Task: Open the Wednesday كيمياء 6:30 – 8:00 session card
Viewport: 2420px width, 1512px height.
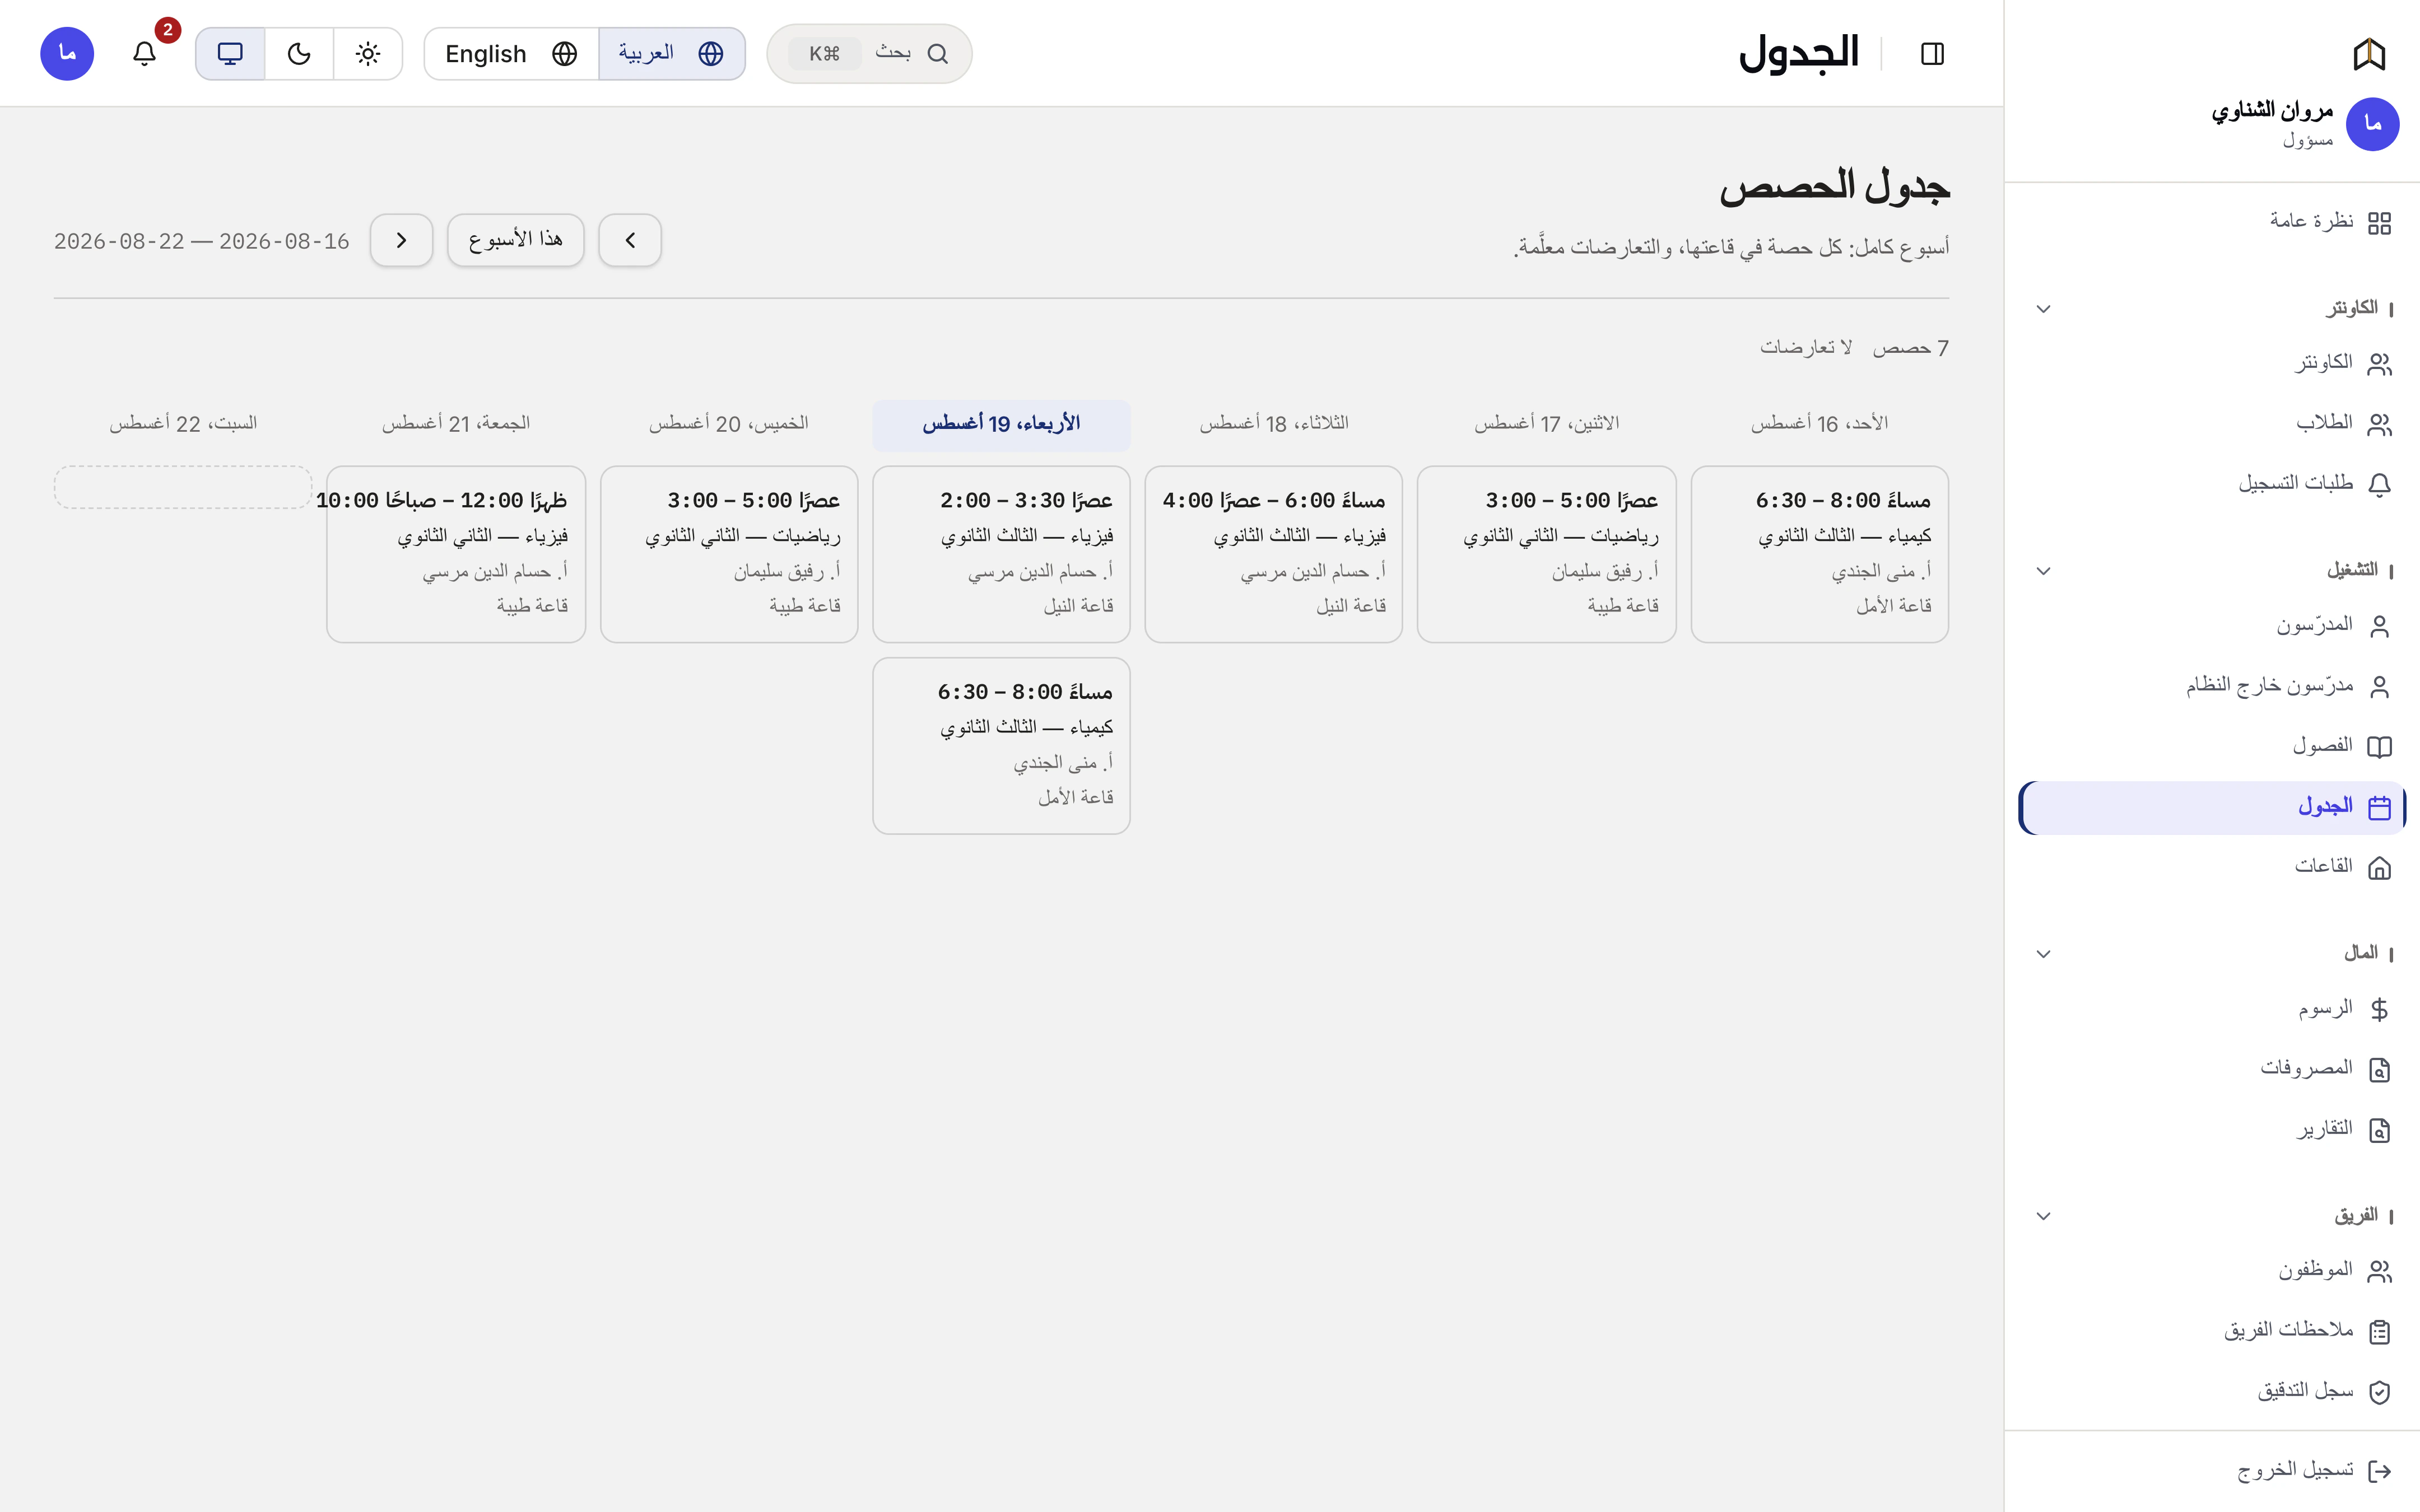Action: point(1001,745)
